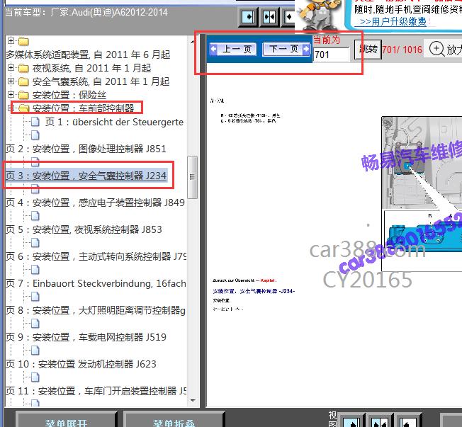
Task: Select folder 安全气囊系统, 自 2011 年 1 月起
Action: [101, 81]
